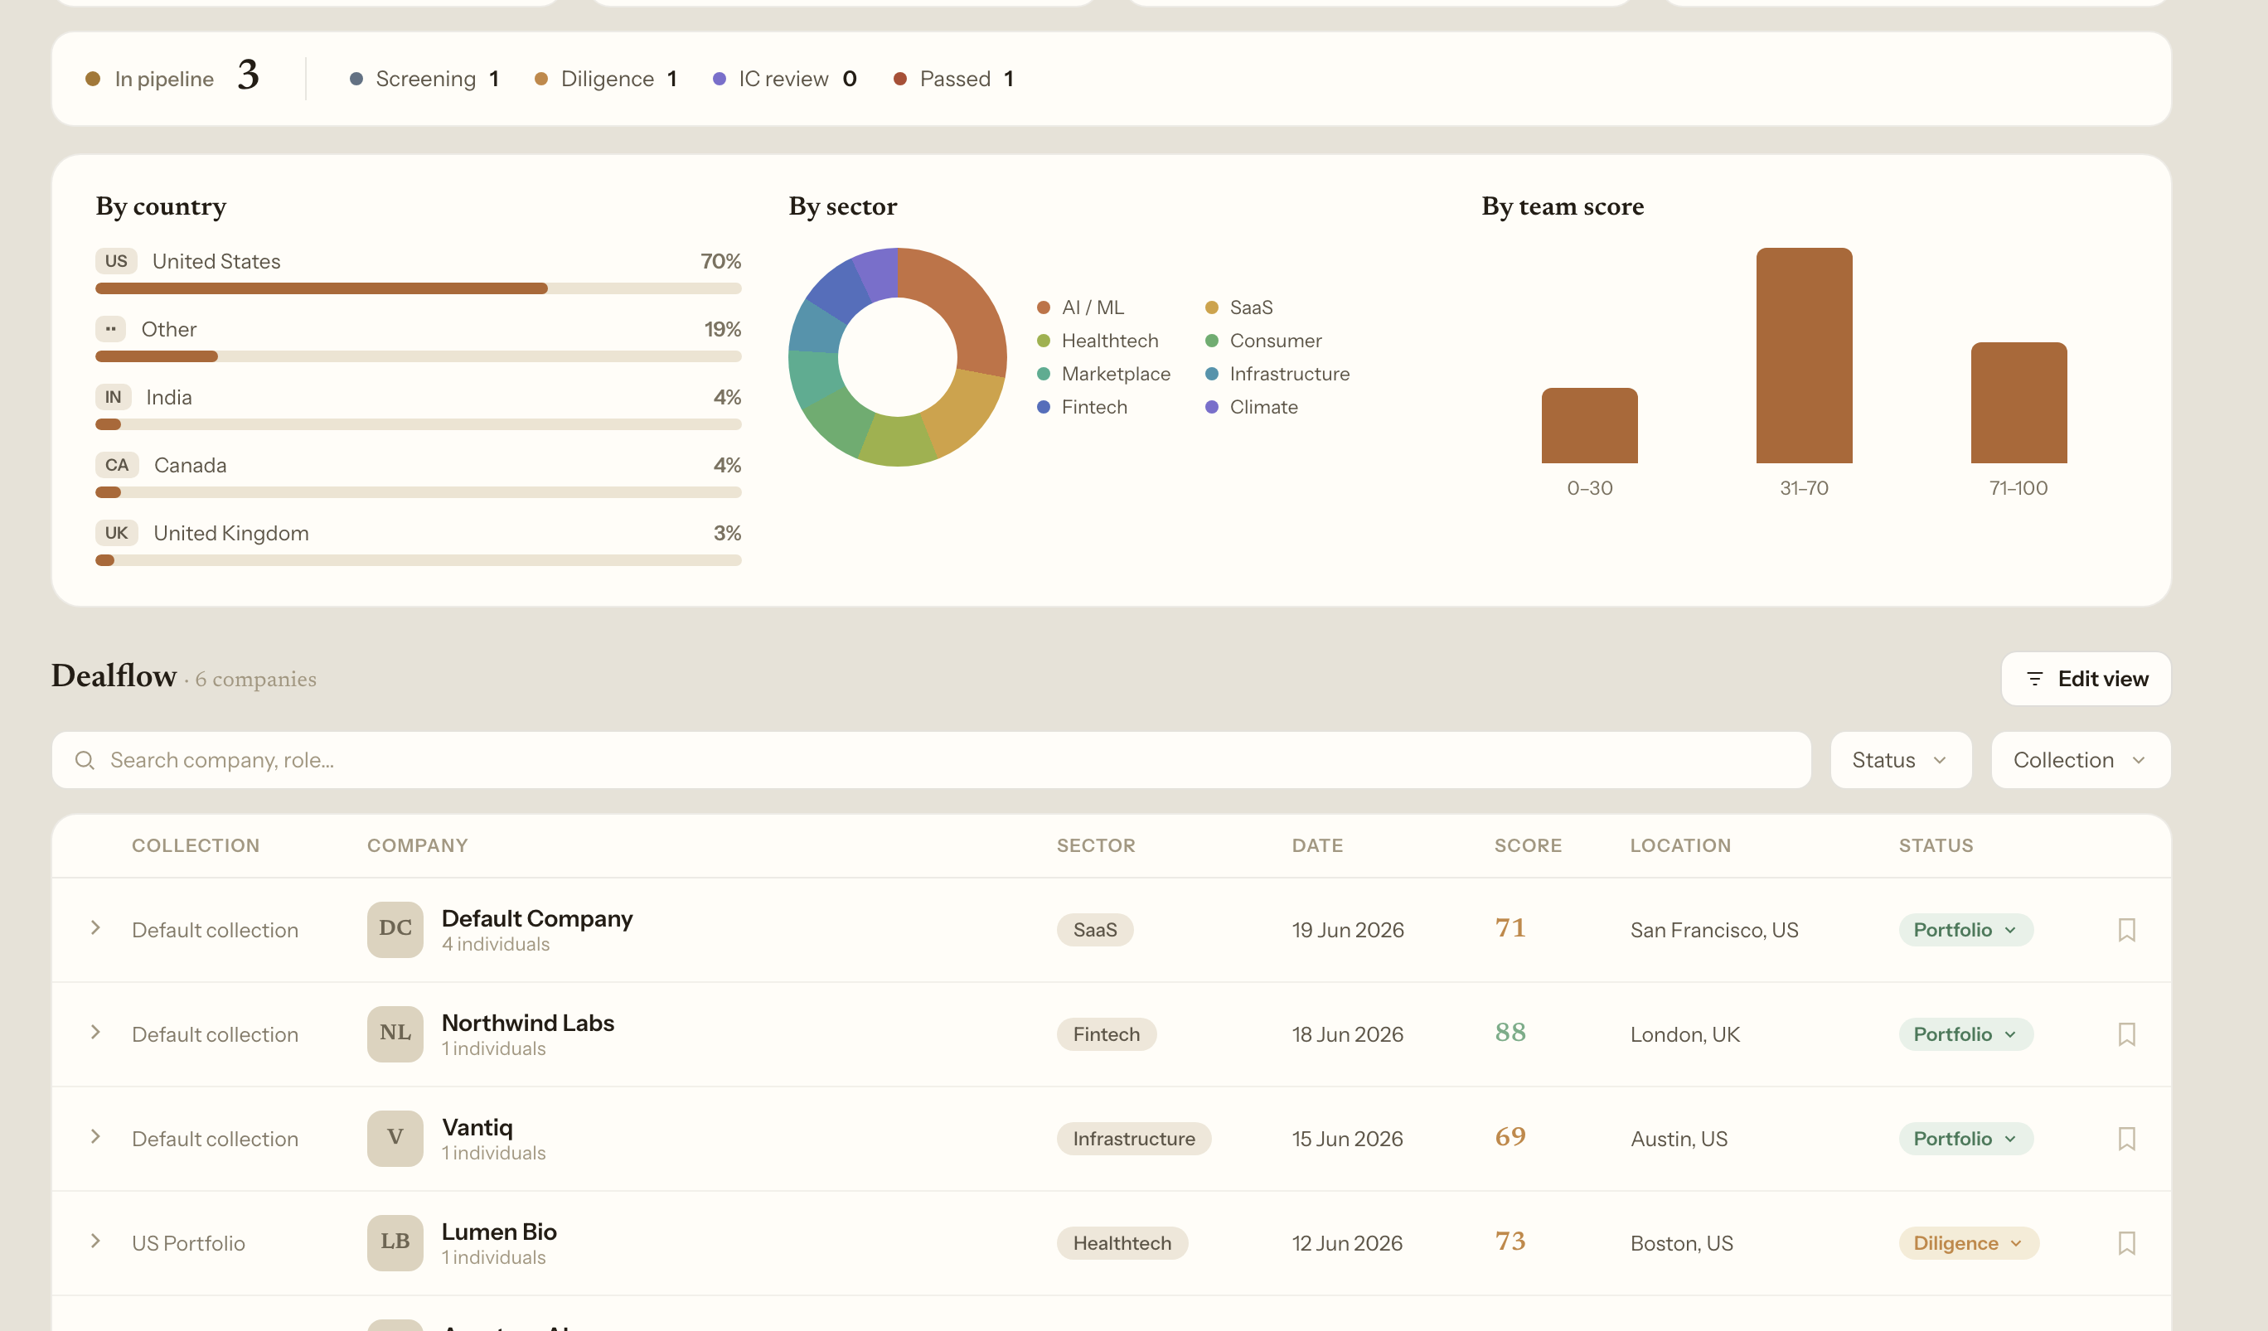This screenshot has height=1331, width=2268.
Task: Sort by the Company column header
Action: pyautogui.click(x=417, y=845)
